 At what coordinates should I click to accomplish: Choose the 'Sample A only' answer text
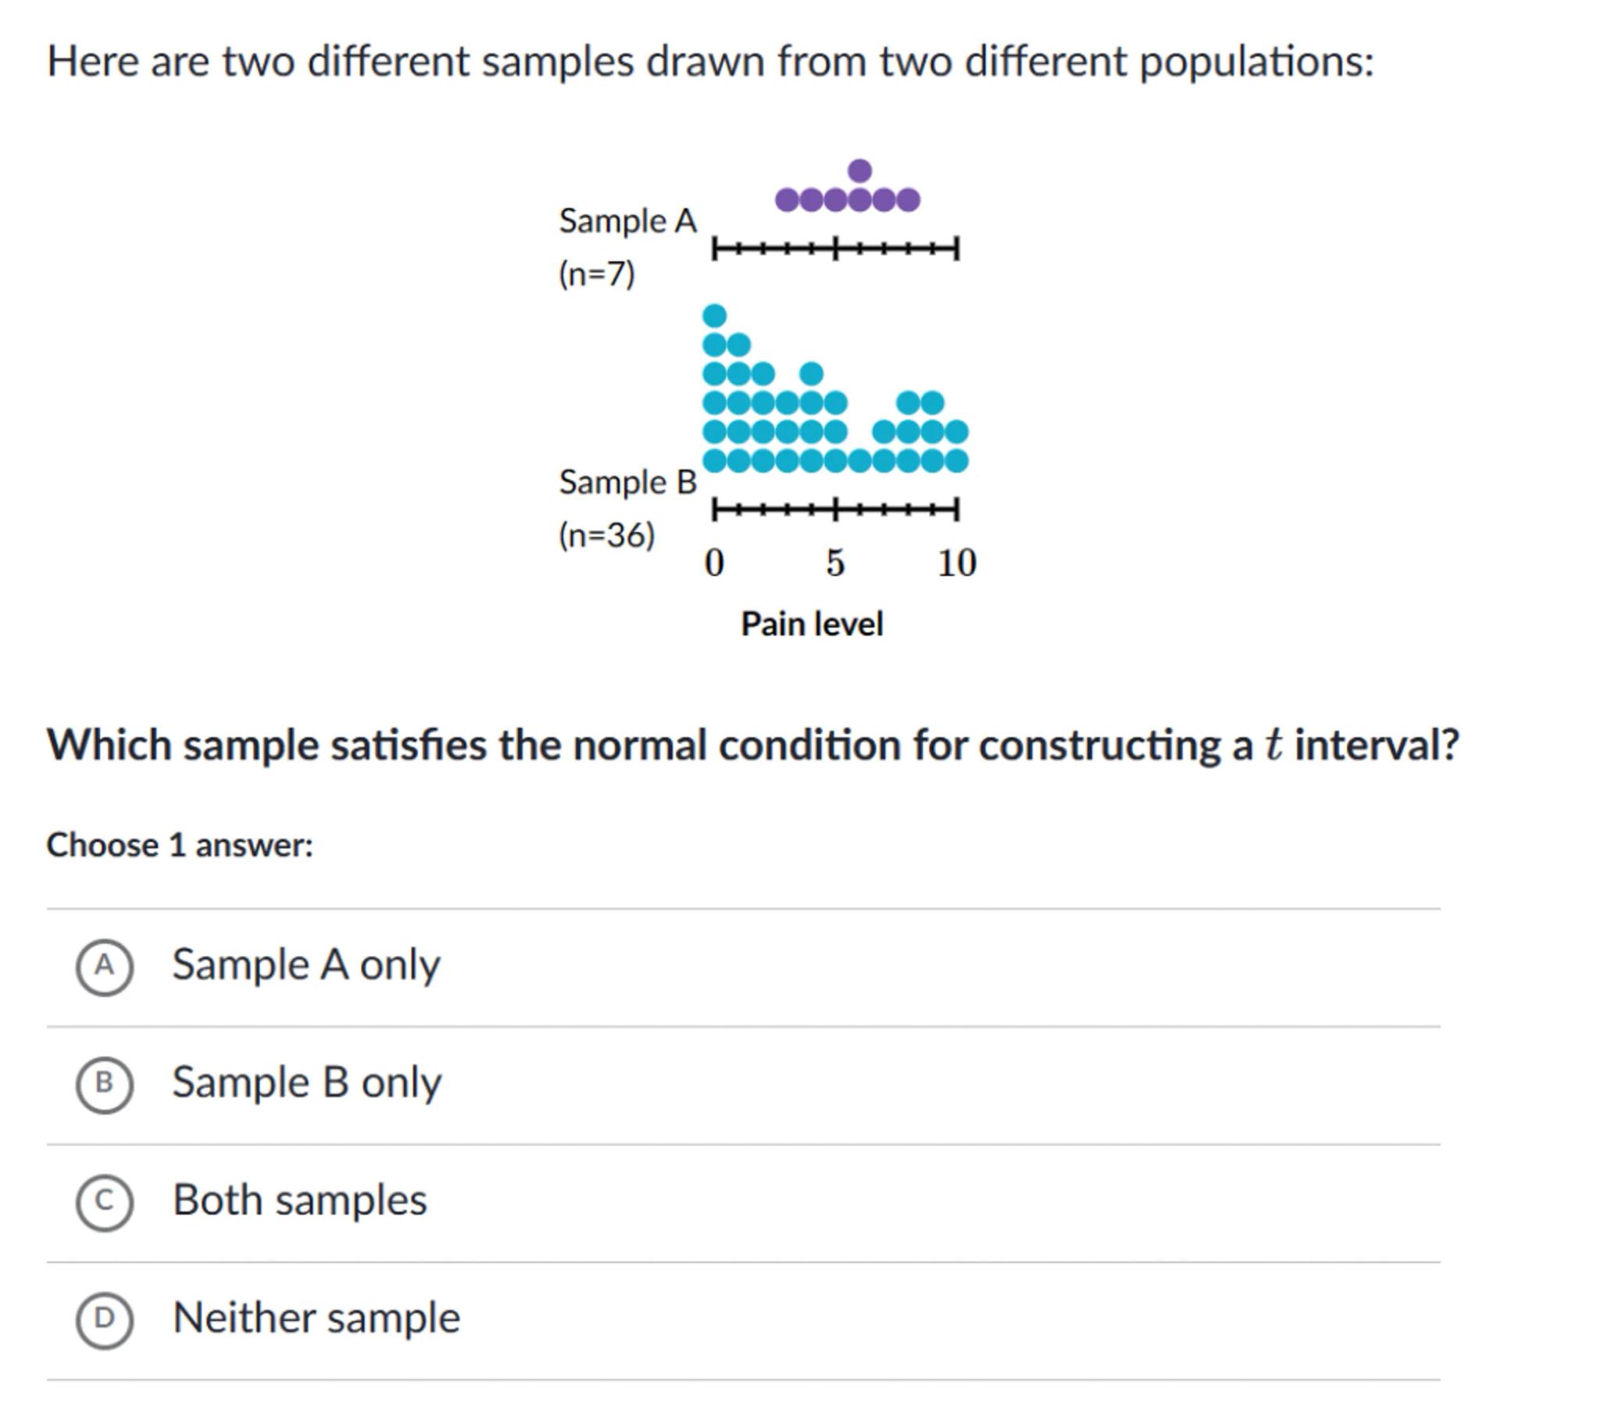pyautogui.click(x=305, y=964)
